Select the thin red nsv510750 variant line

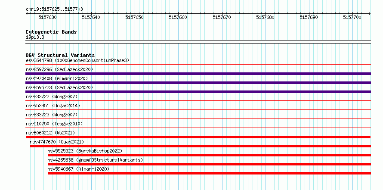coord(198,128)
